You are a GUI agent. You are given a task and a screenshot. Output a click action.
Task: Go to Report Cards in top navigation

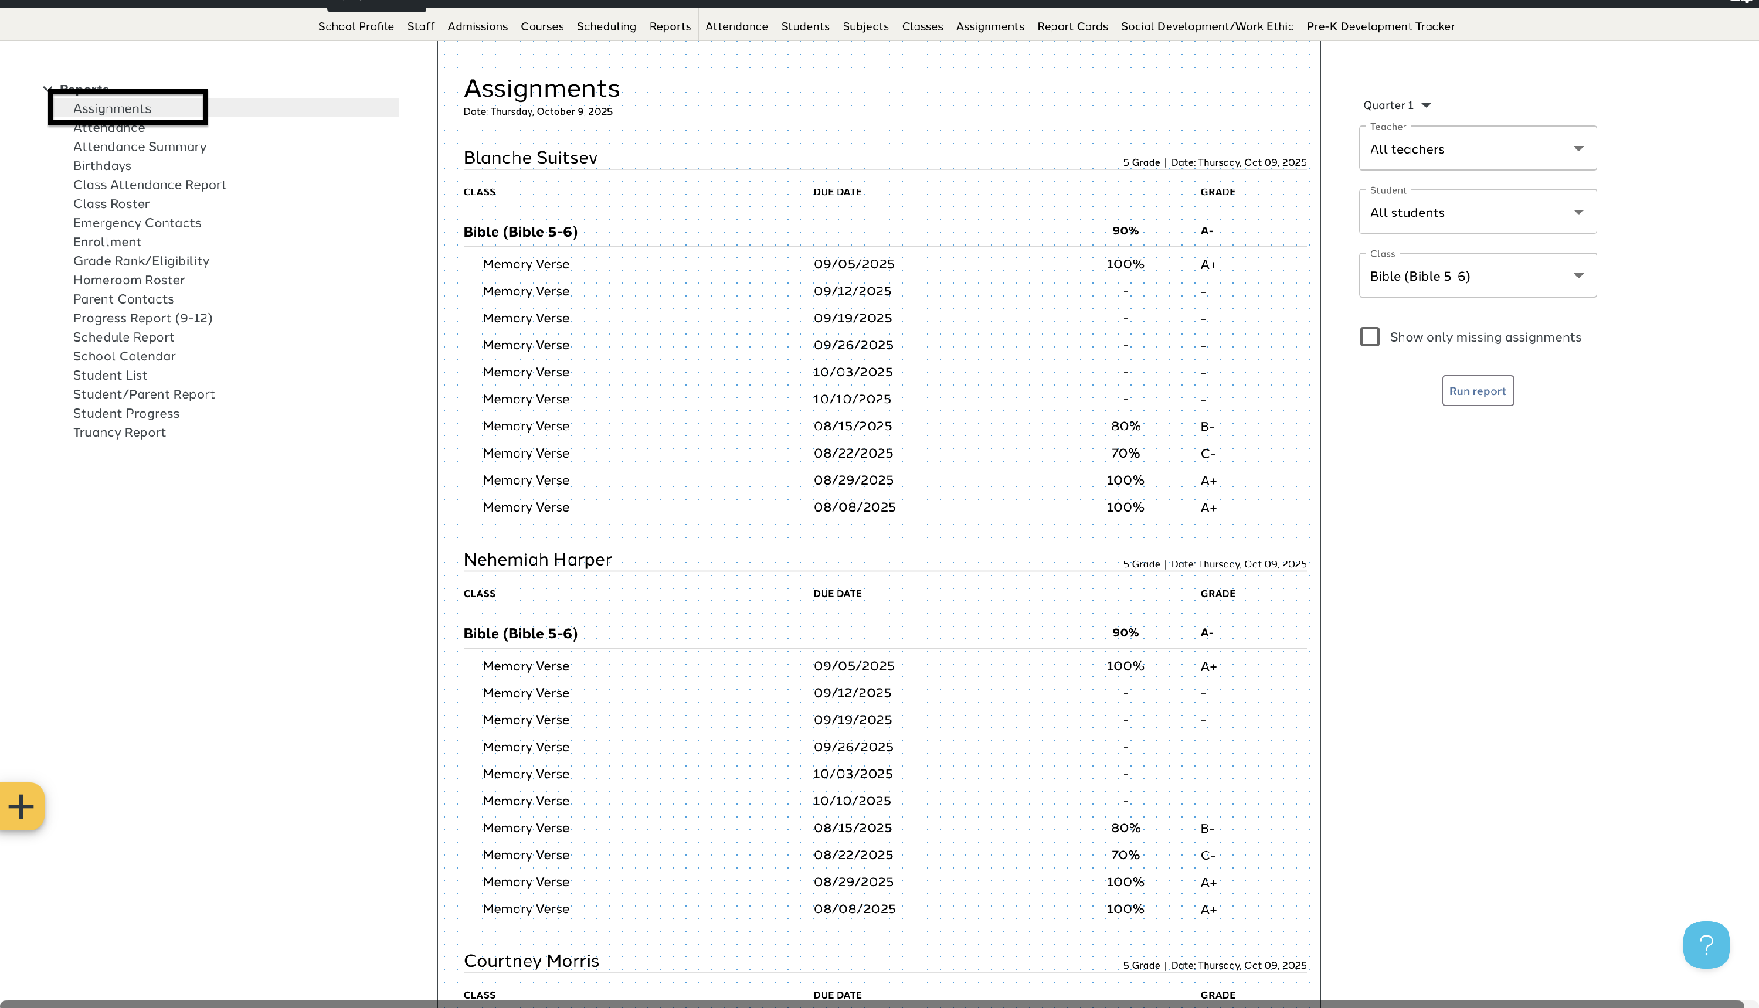[1072, 26]
